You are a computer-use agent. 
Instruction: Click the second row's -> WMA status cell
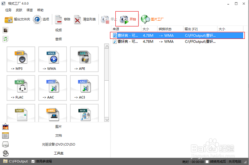pos(166,42)
